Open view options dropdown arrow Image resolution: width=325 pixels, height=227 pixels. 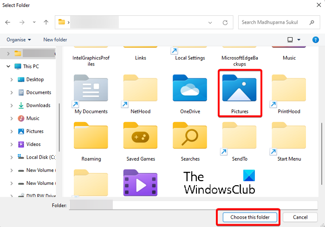tap(299, 39)
